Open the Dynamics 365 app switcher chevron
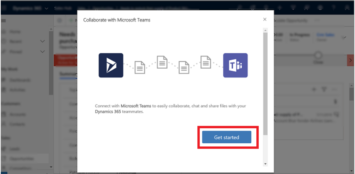Image resolution: width=355 pixels, height=174 pixels. click(x=47, y=8)
